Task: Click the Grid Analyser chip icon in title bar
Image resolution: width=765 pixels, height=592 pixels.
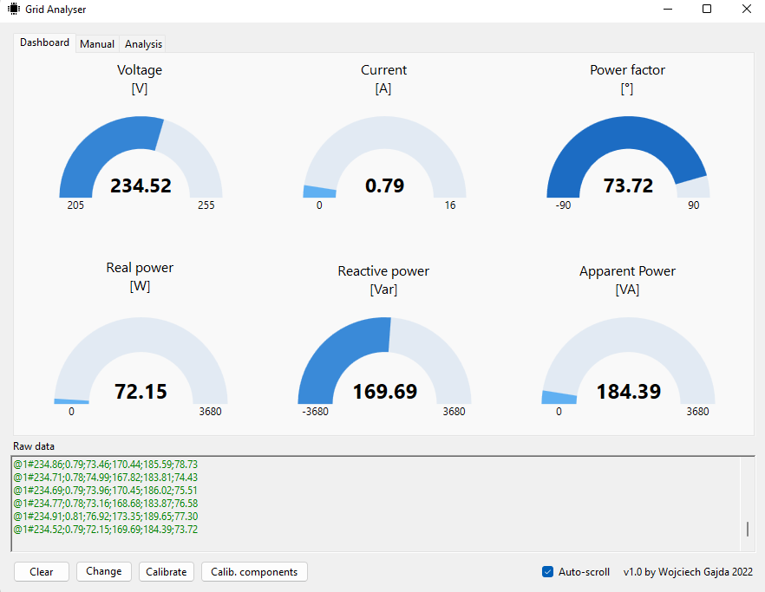Action: click(x=14, y=9)
